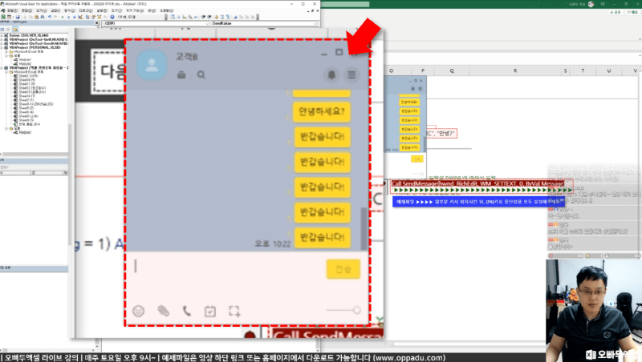Click the yellow 전송 send button

343,269
